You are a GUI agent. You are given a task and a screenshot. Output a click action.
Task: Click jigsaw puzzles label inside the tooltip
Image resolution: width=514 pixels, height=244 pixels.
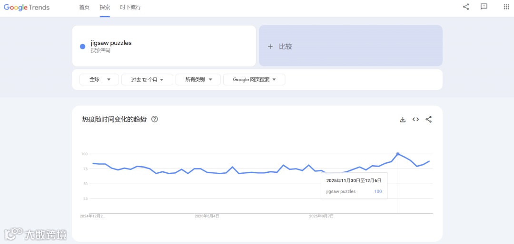(x=341, y=191)
